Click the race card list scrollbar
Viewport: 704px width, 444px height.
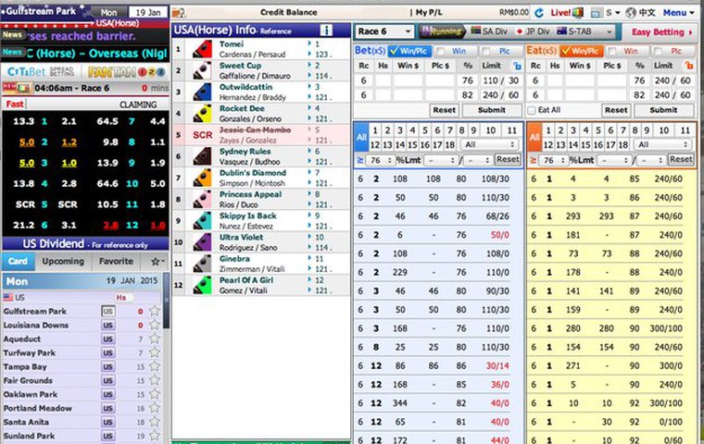tap(166, 301)
